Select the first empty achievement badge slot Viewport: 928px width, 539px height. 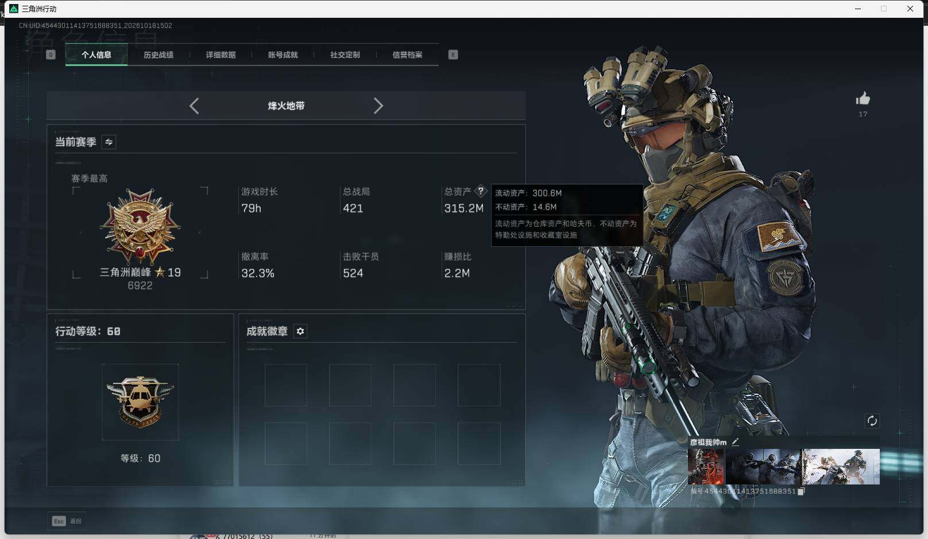coord(286,385)
